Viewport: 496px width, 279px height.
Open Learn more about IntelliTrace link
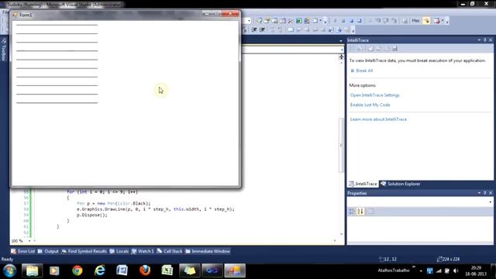[x=378, y=119]
